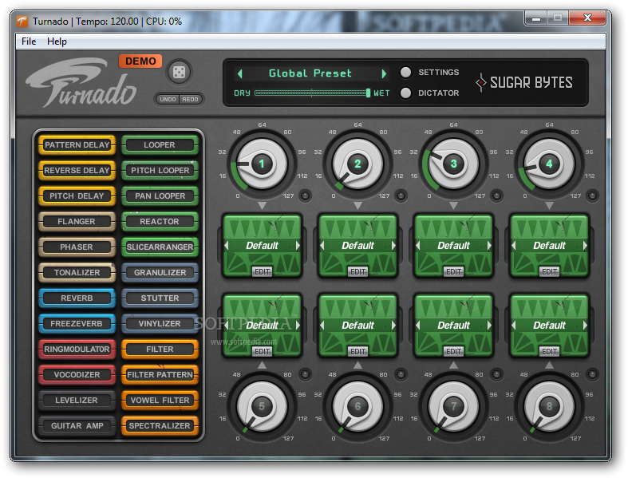Select previous Global Preset with left arrow
The height and width of the screenshot is (478, 628).
coord(240,73)
